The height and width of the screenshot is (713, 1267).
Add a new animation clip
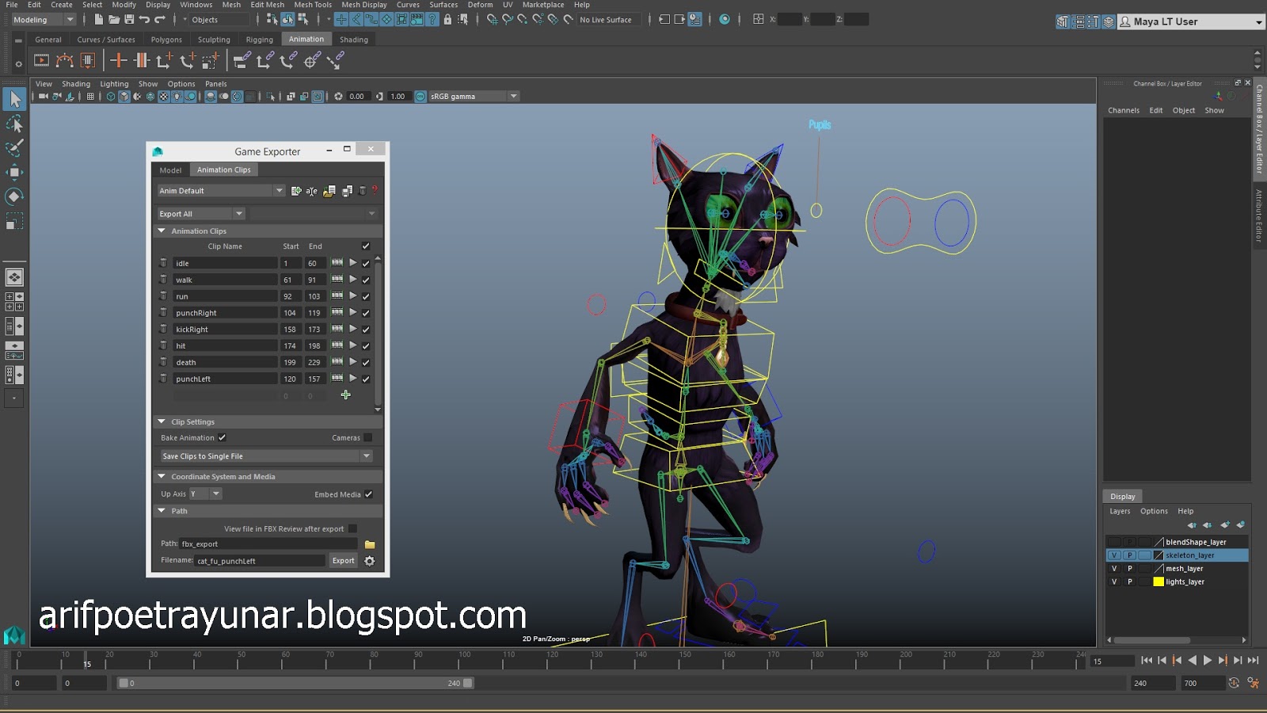click(x=345, y=395)
